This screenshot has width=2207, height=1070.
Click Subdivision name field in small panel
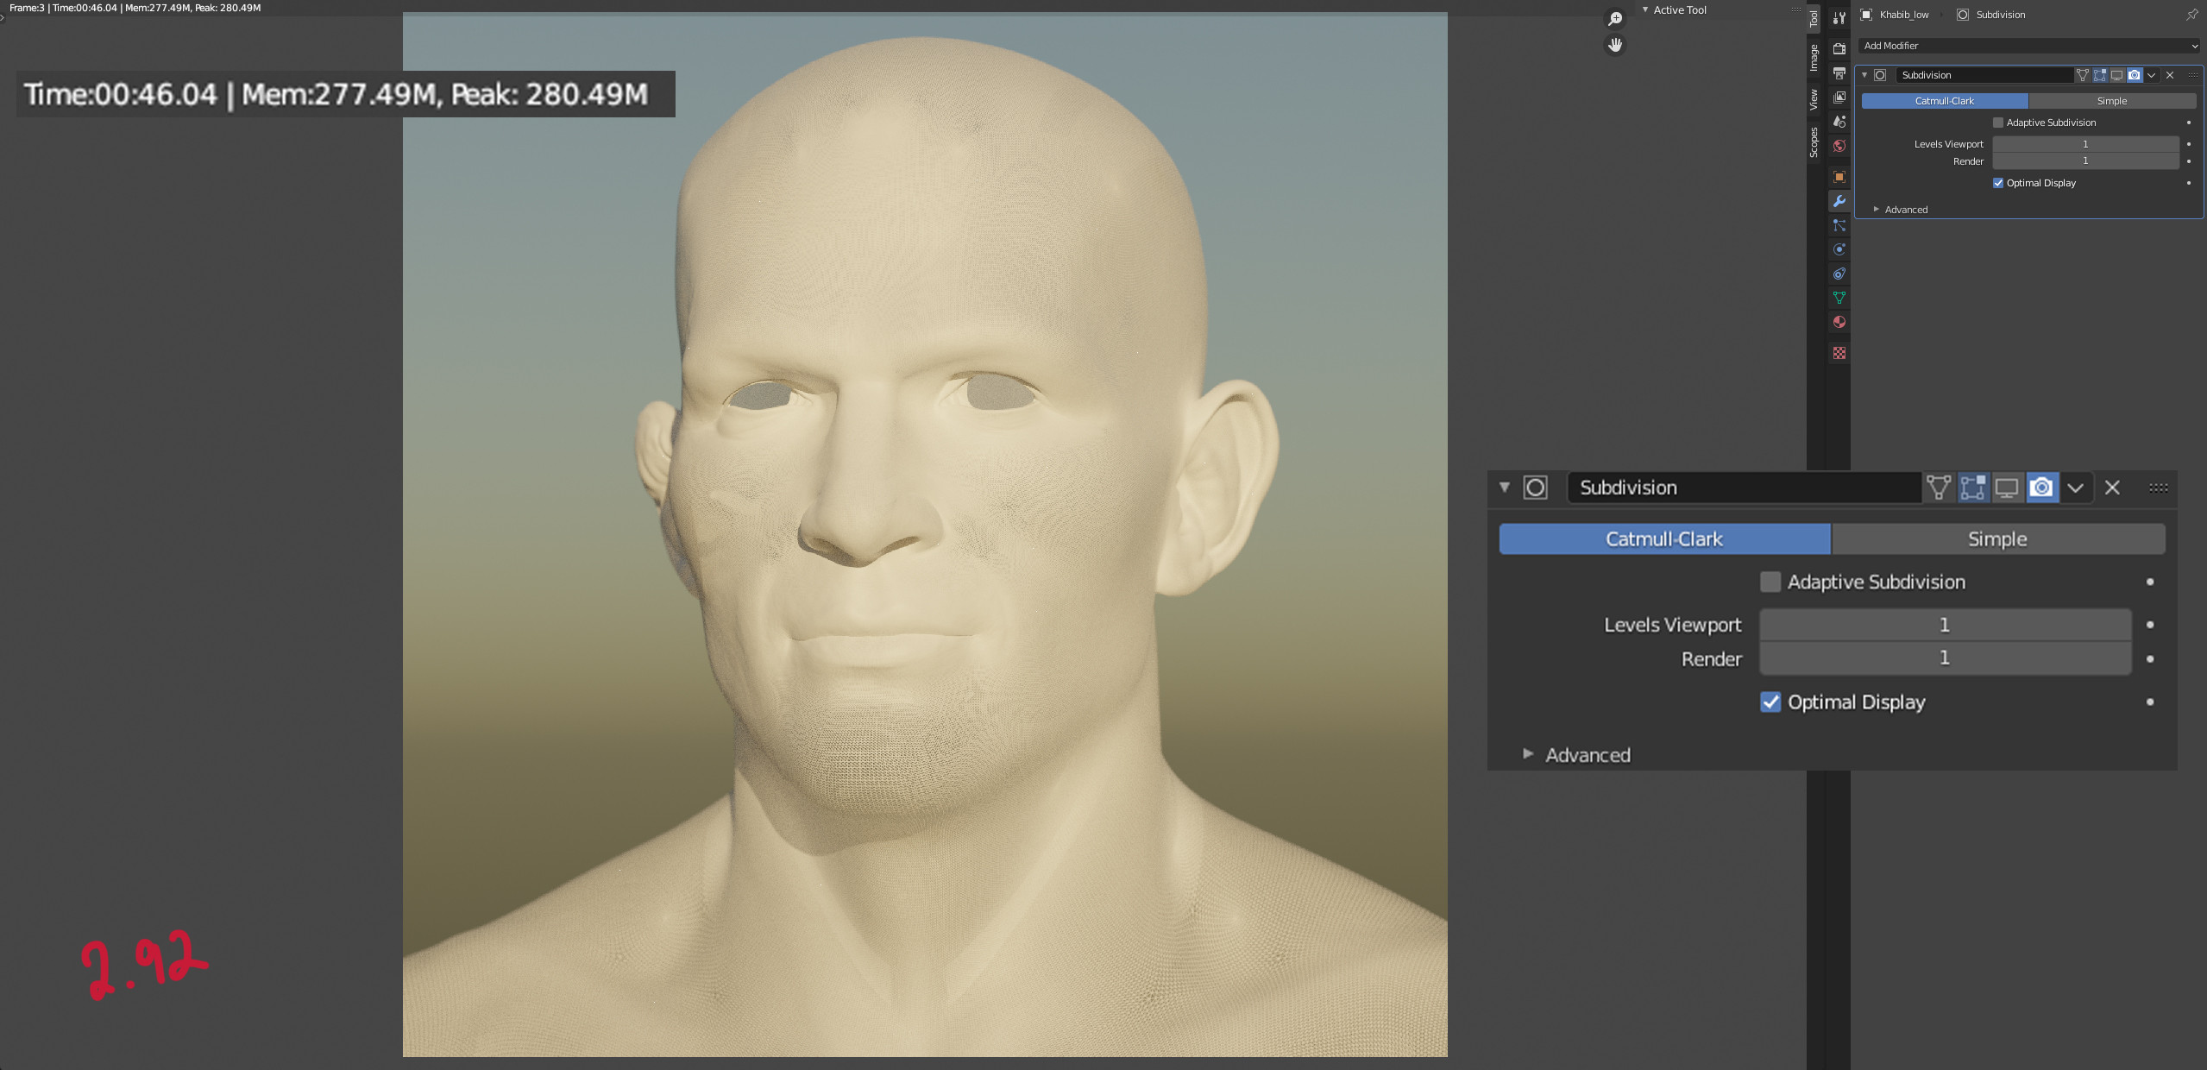tap(1984, 75)
